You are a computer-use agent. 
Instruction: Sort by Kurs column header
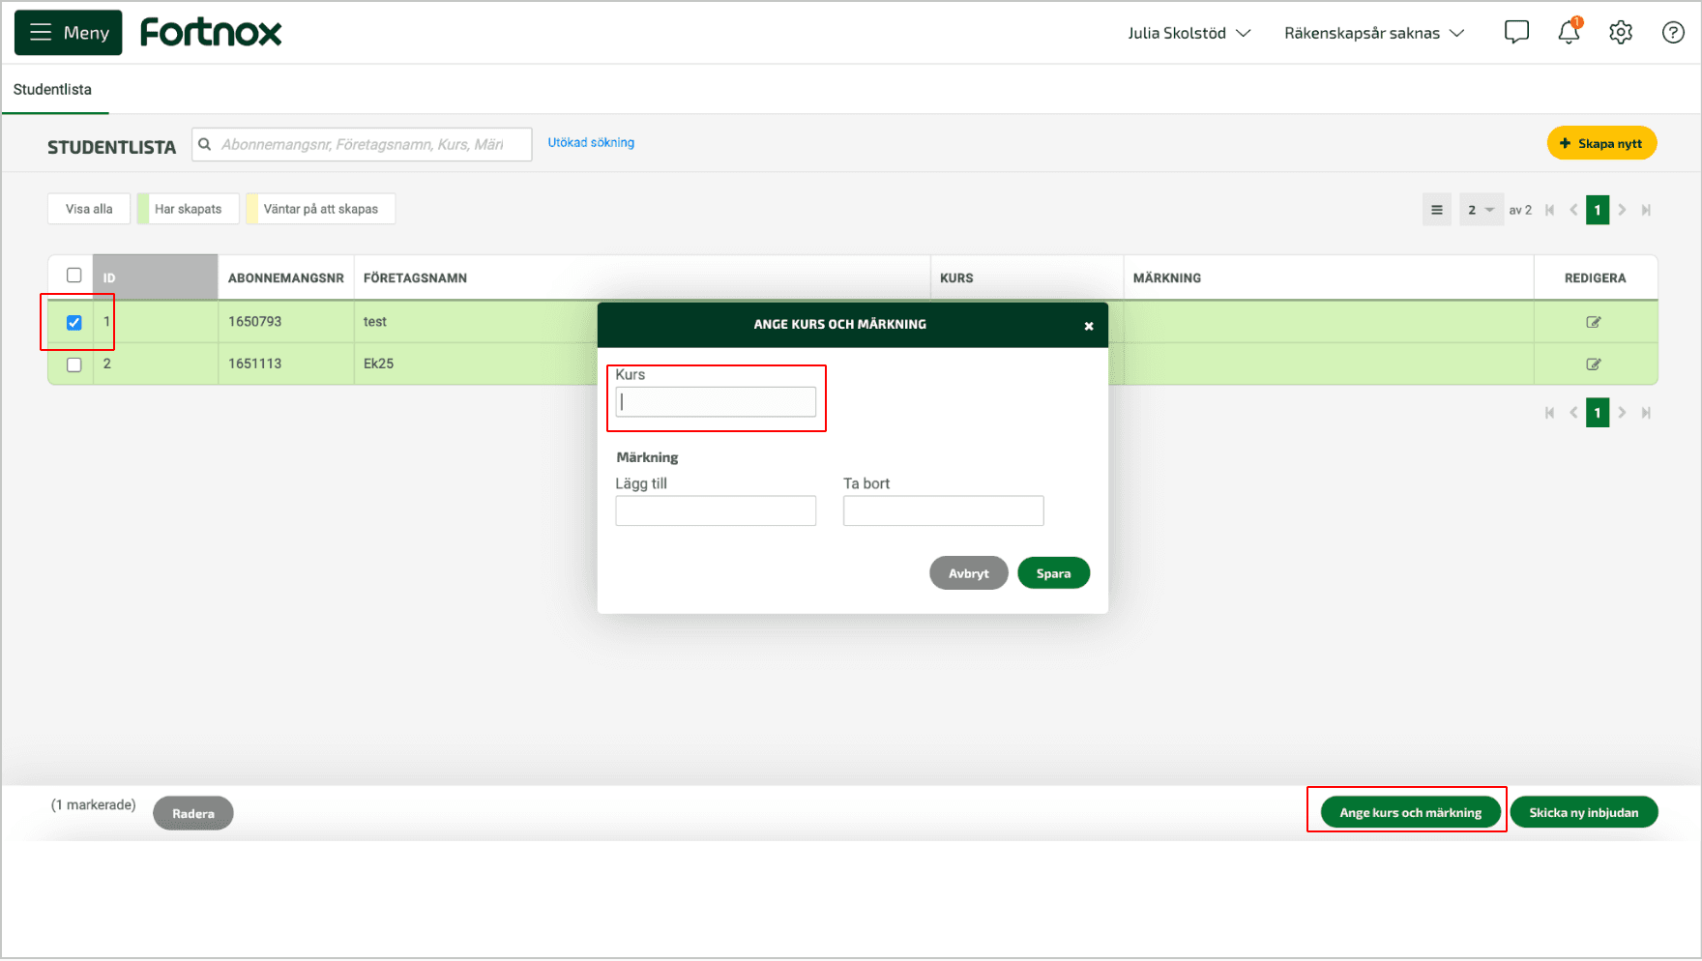point(1026,277)
